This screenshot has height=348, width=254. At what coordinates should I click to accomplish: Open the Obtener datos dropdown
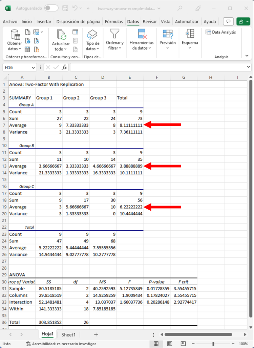[15, 46]
